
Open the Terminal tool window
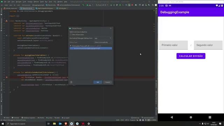(x=15, y=118)
